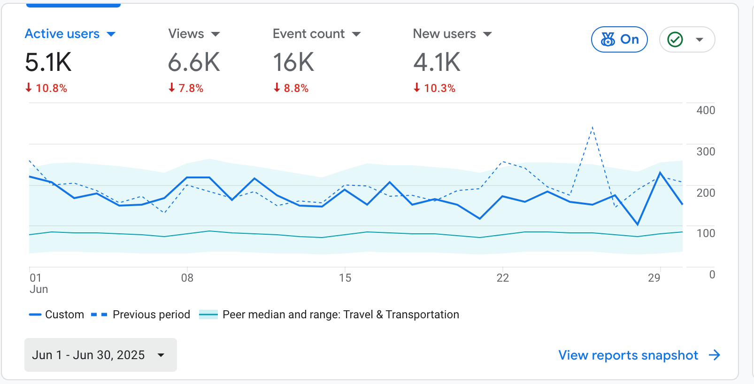Open the Active users dropdown arrow

point(111,34)
